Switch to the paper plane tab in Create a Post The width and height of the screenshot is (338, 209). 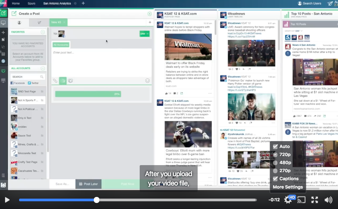[x=39, y=23]
